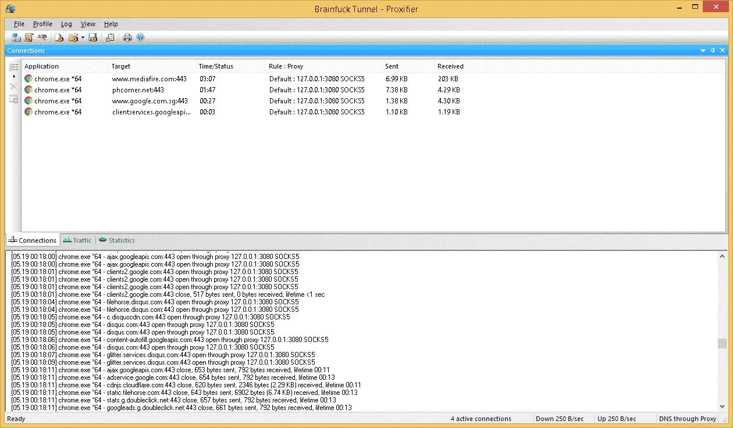Click the 'Up 250 B/sec' status bar entry
The height and width of the screenshot is (428, 733).
(617, 419)
